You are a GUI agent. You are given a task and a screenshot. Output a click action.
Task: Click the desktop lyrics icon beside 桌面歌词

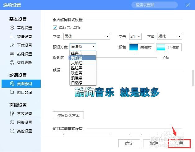(12, 84)
